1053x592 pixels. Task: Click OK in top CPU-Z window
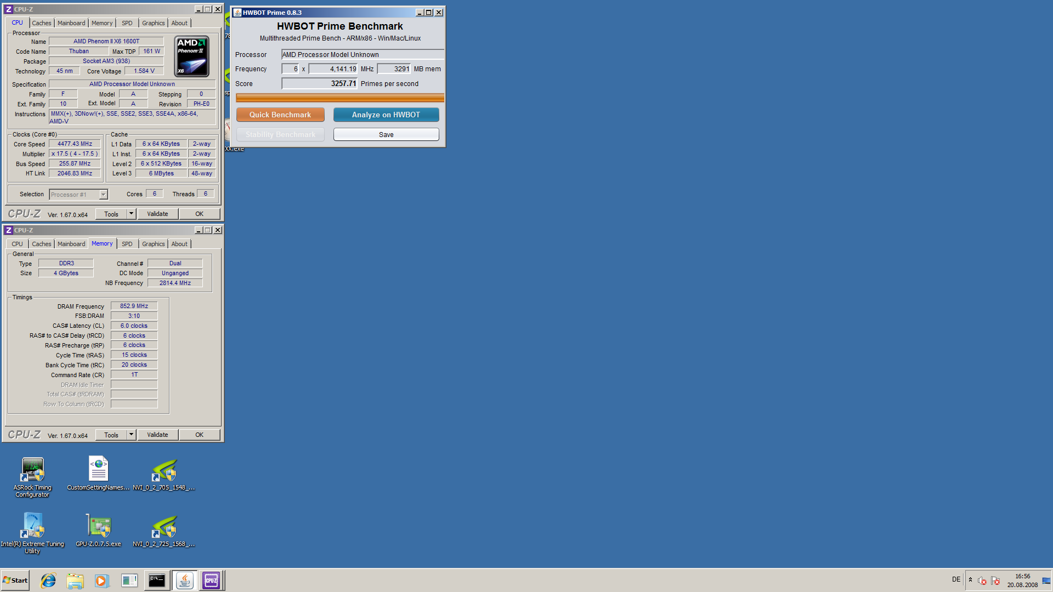200,214
